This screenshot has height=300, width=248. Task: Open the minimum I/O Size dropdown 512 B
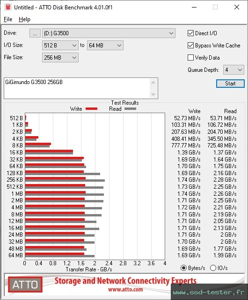pos(60,46)
